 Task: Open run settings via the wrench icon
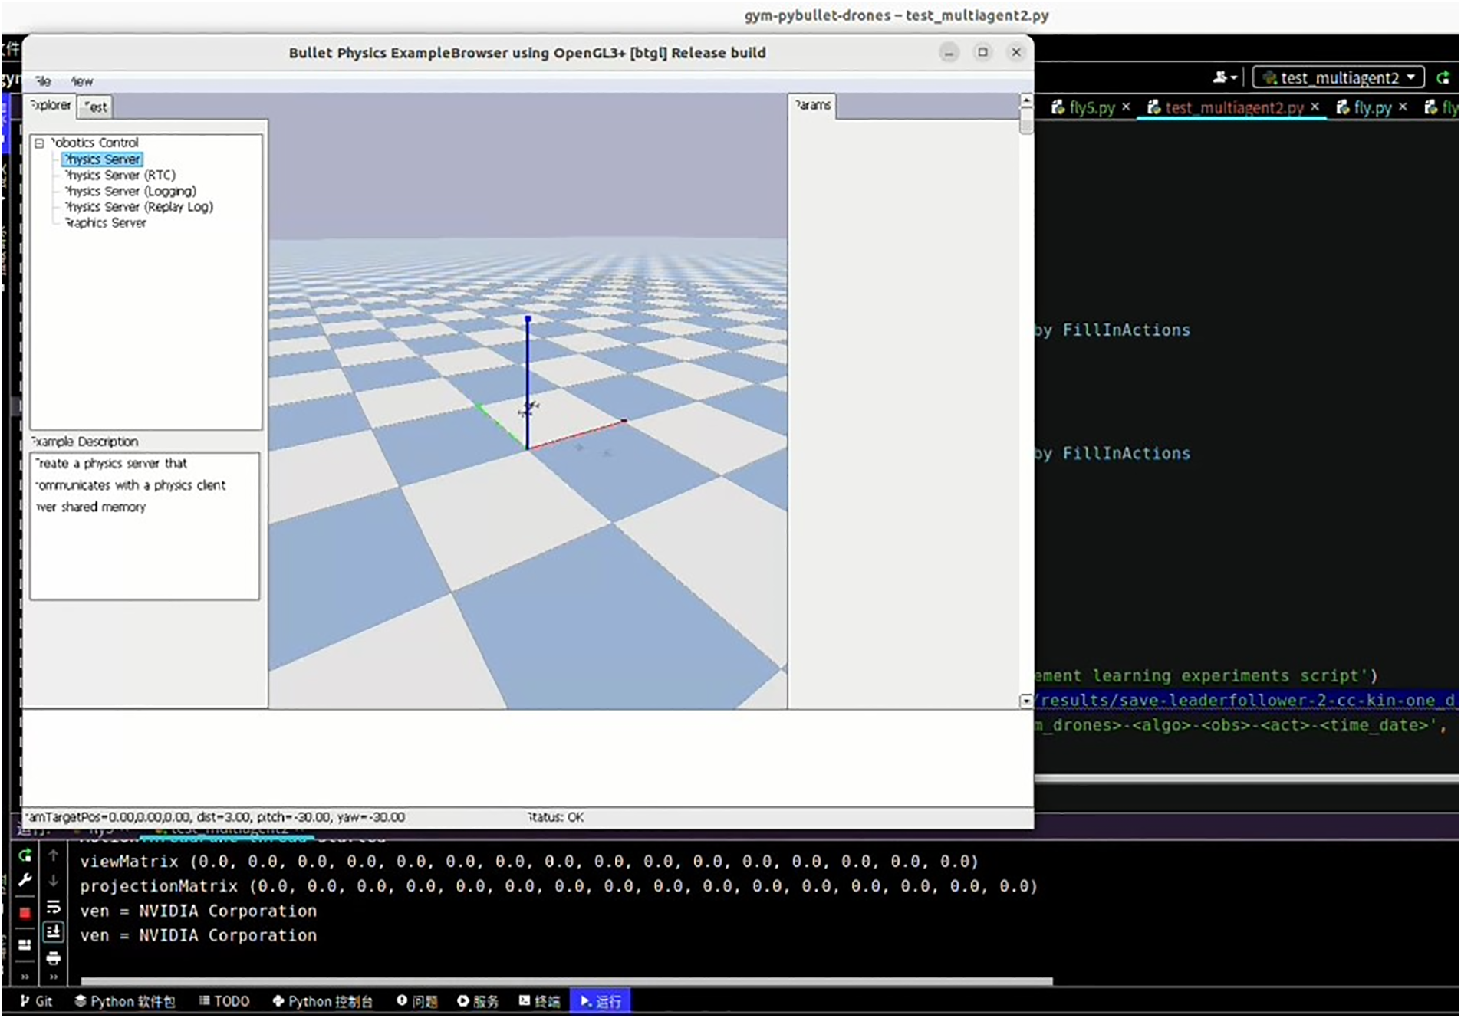pos(25,880)
